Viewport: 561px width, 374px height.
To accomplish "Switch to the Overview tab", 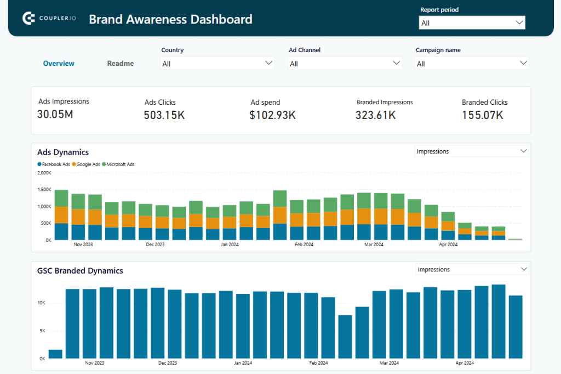I will [x=59, y=64].
